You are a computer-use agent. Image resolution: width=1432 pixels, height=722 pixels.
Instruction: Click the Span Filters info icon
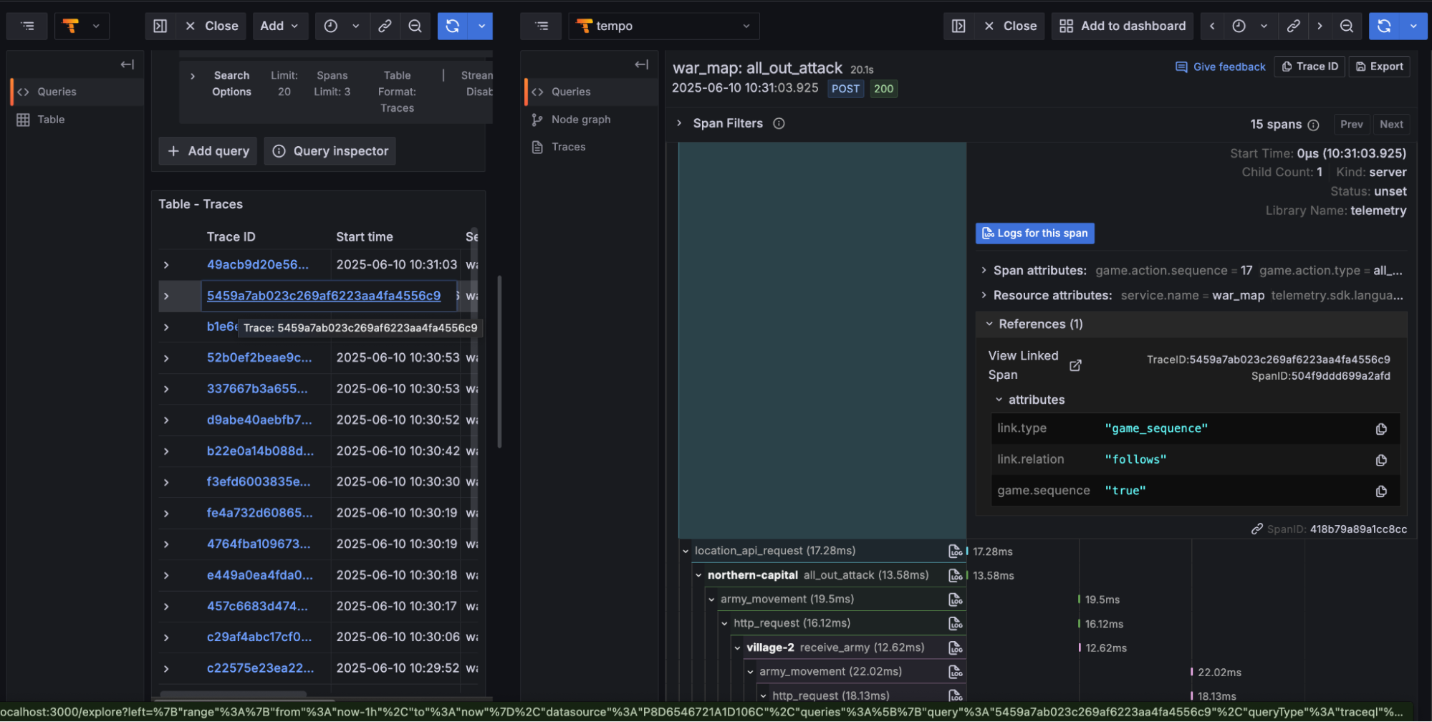[779, 123]
